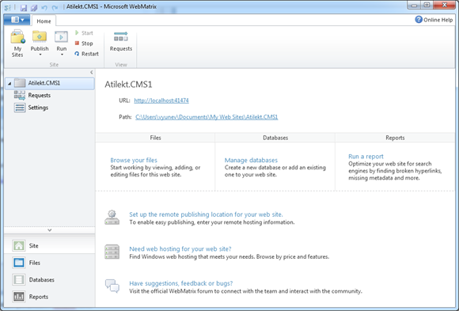The height and width of the screenshot is (311, 459).
Task: Click the Undo icon in title bar
Action: (x=44, y=7)
